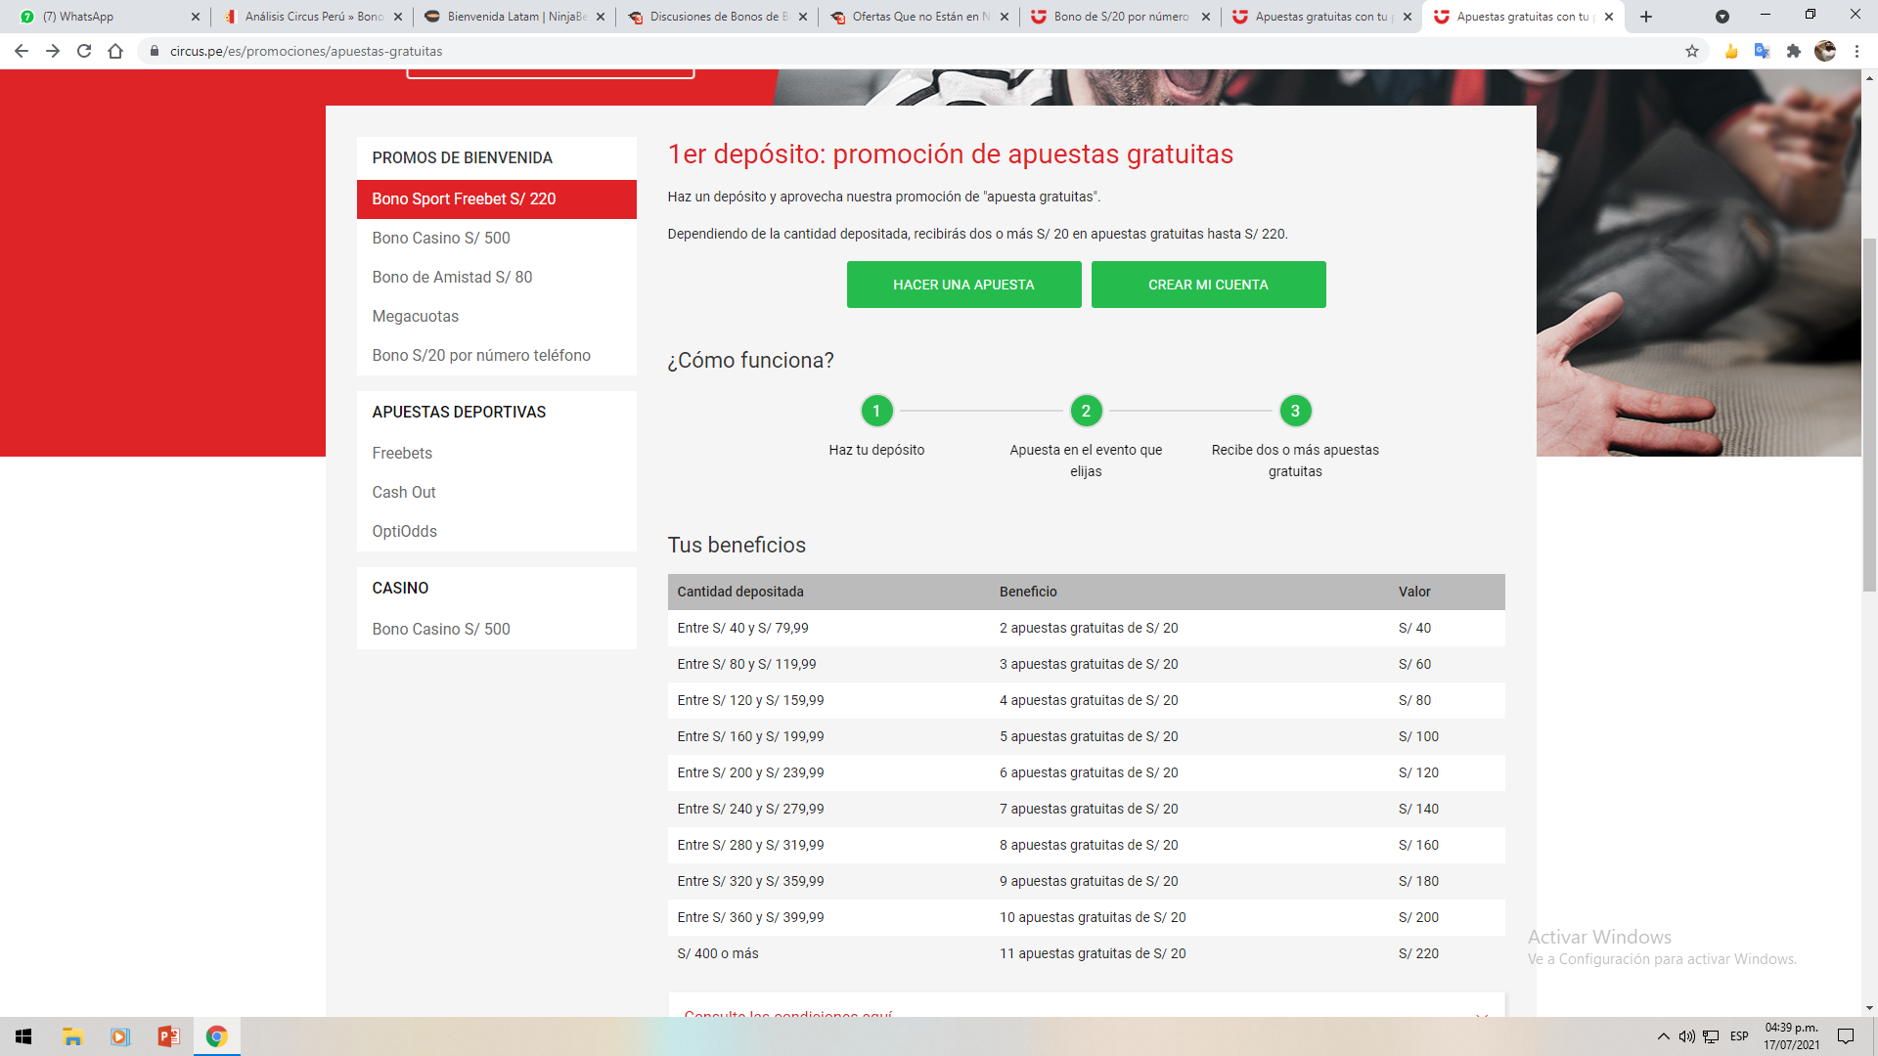Image resolution: width=1878 pixels, height=1056 pixels.
Task: Open the taskbar clock and calendar
Action: pos(1792,1036)
